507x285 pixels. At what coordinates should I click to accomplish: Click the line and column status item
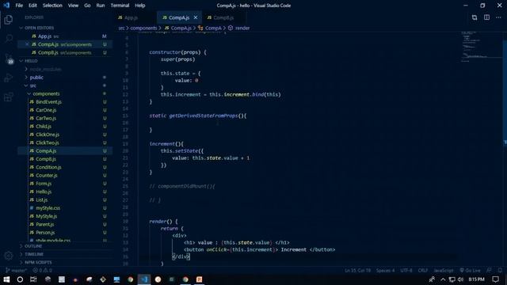(x=357, y=270)
